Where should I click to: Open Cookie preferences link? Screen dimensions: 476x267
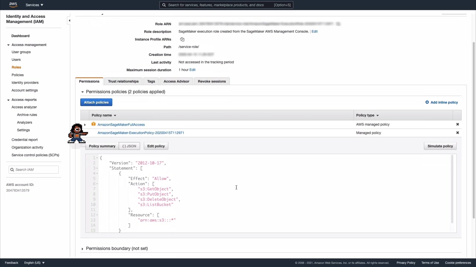(x=458, y=263)
